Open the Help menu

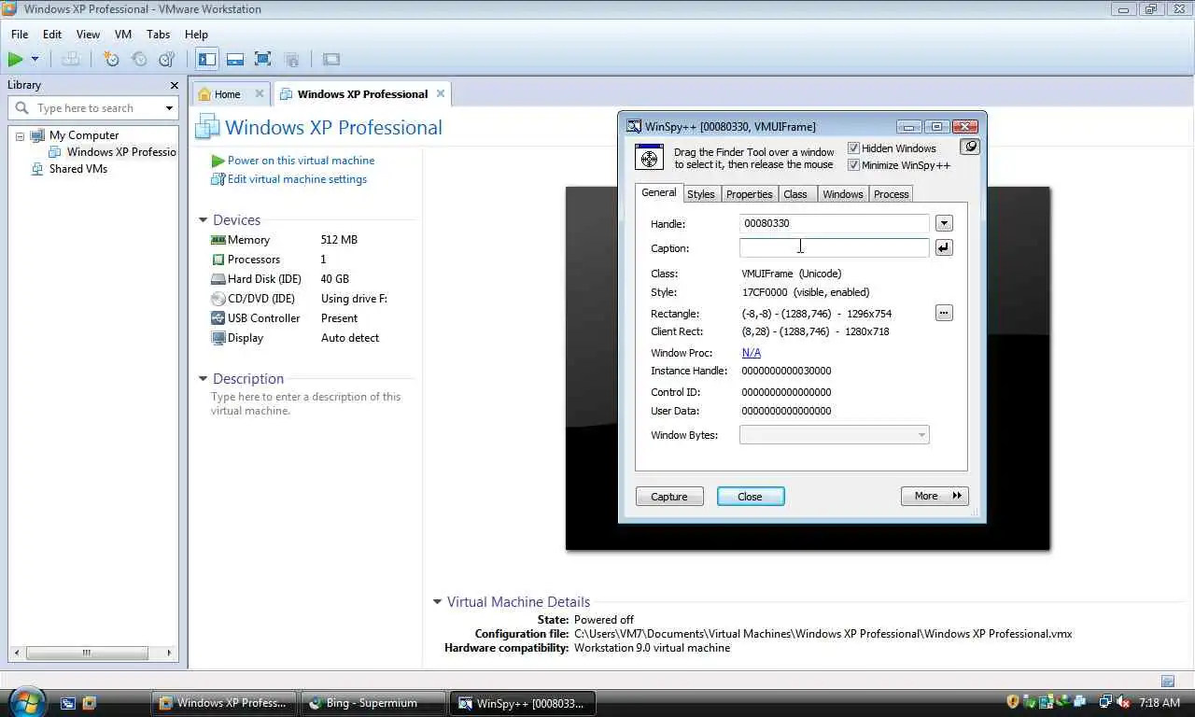[196, 35]
